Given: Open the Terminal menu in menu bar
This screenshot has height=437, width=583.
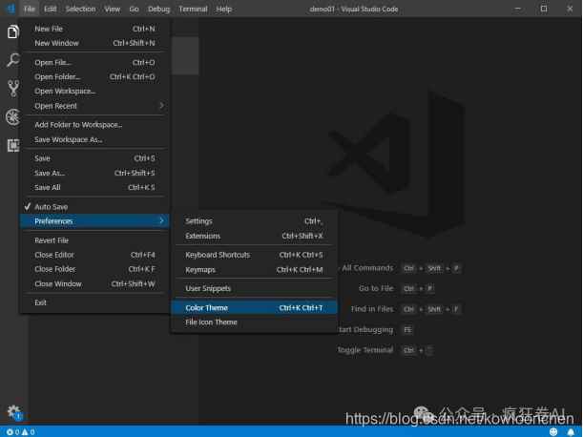Looking at the screenshot, I should 193,9.
